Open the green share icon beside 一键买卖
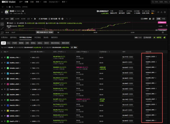Screen dimensions: 170x124 [x=164, y=38]
